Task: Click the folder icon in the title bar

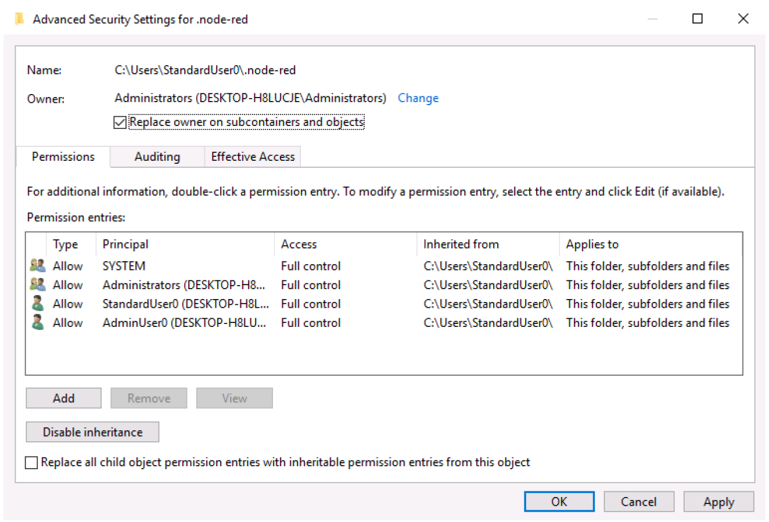Action: pos(19,19)
